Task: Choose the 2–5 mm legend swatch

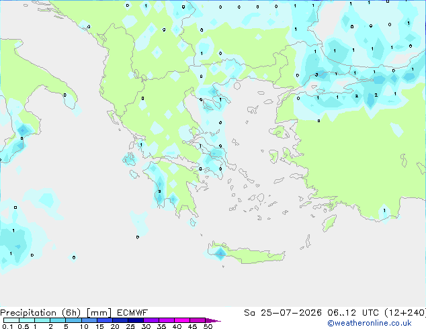Action: click(58, 320)
